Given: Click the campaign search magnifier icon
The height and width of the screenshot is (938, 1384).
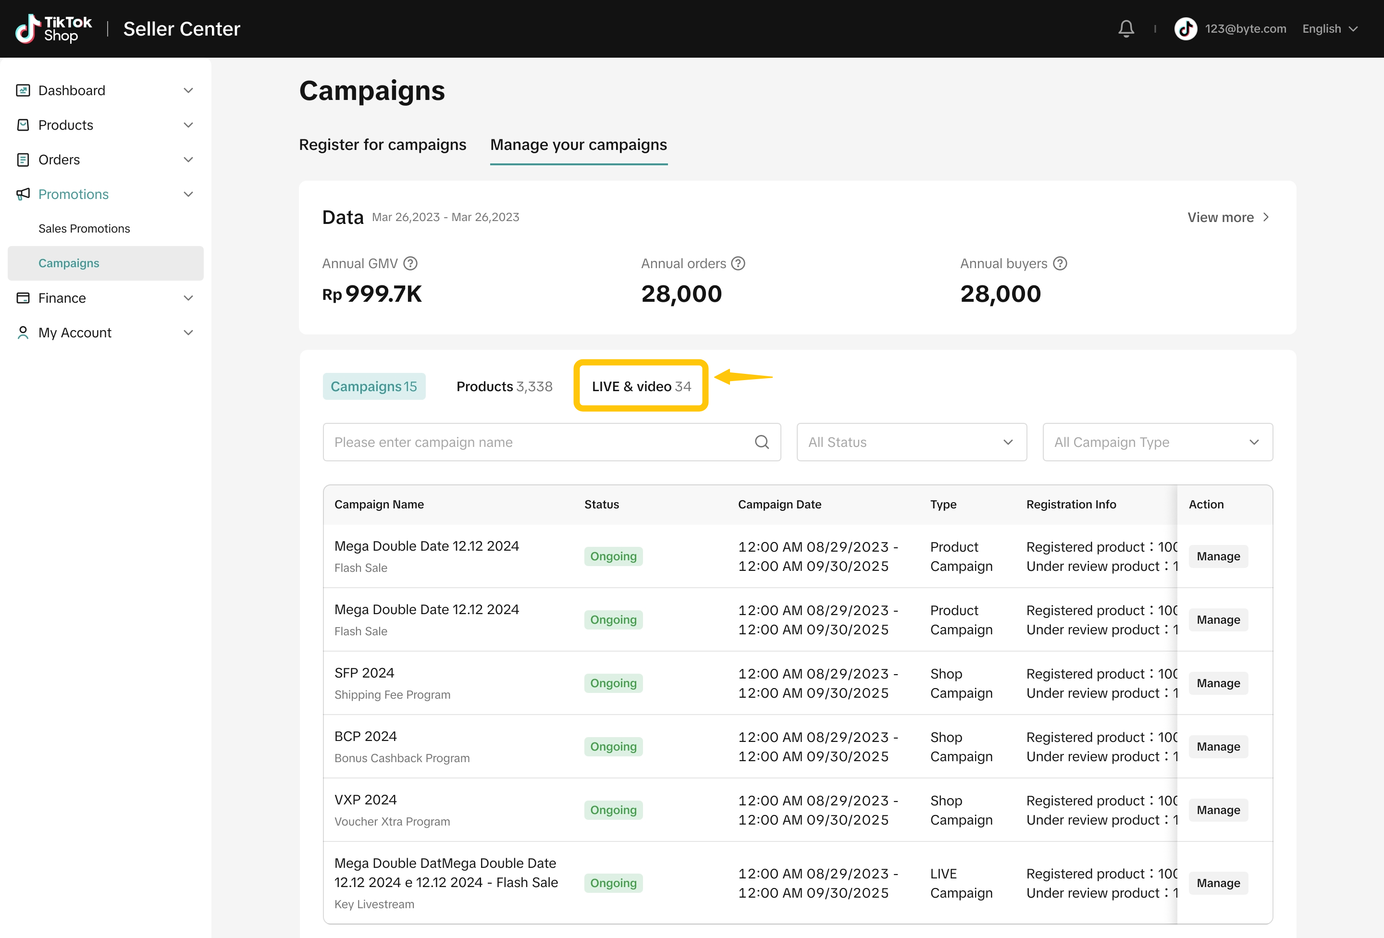Looking at the screenshot, I should tap(762, 442).
